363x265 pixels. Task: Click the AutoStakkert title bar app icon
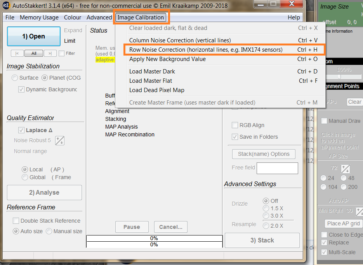[6, 5]
